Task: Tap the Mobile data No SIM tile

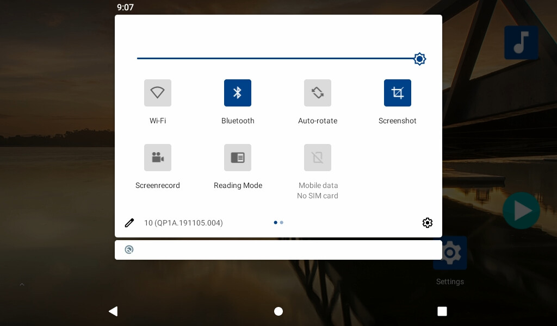Action: [x=318, y=158]
